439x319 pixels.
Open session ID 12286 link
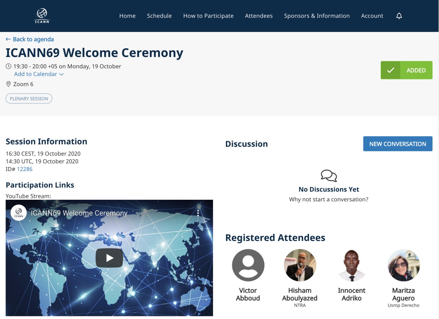point(25,169)
